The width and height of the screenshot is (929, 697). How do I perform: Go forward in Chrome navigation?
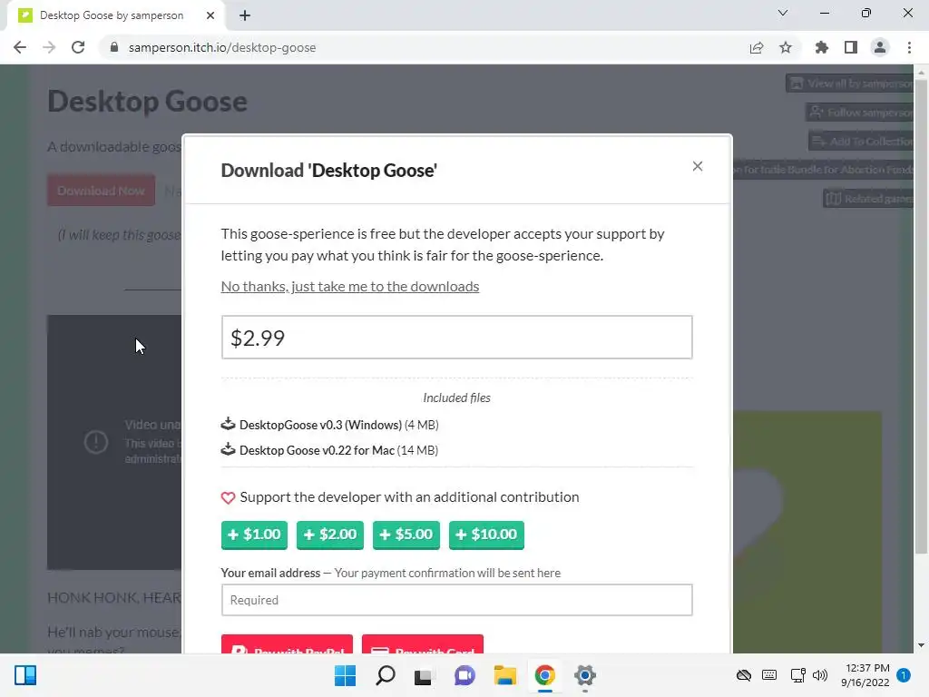click(49, 47)
